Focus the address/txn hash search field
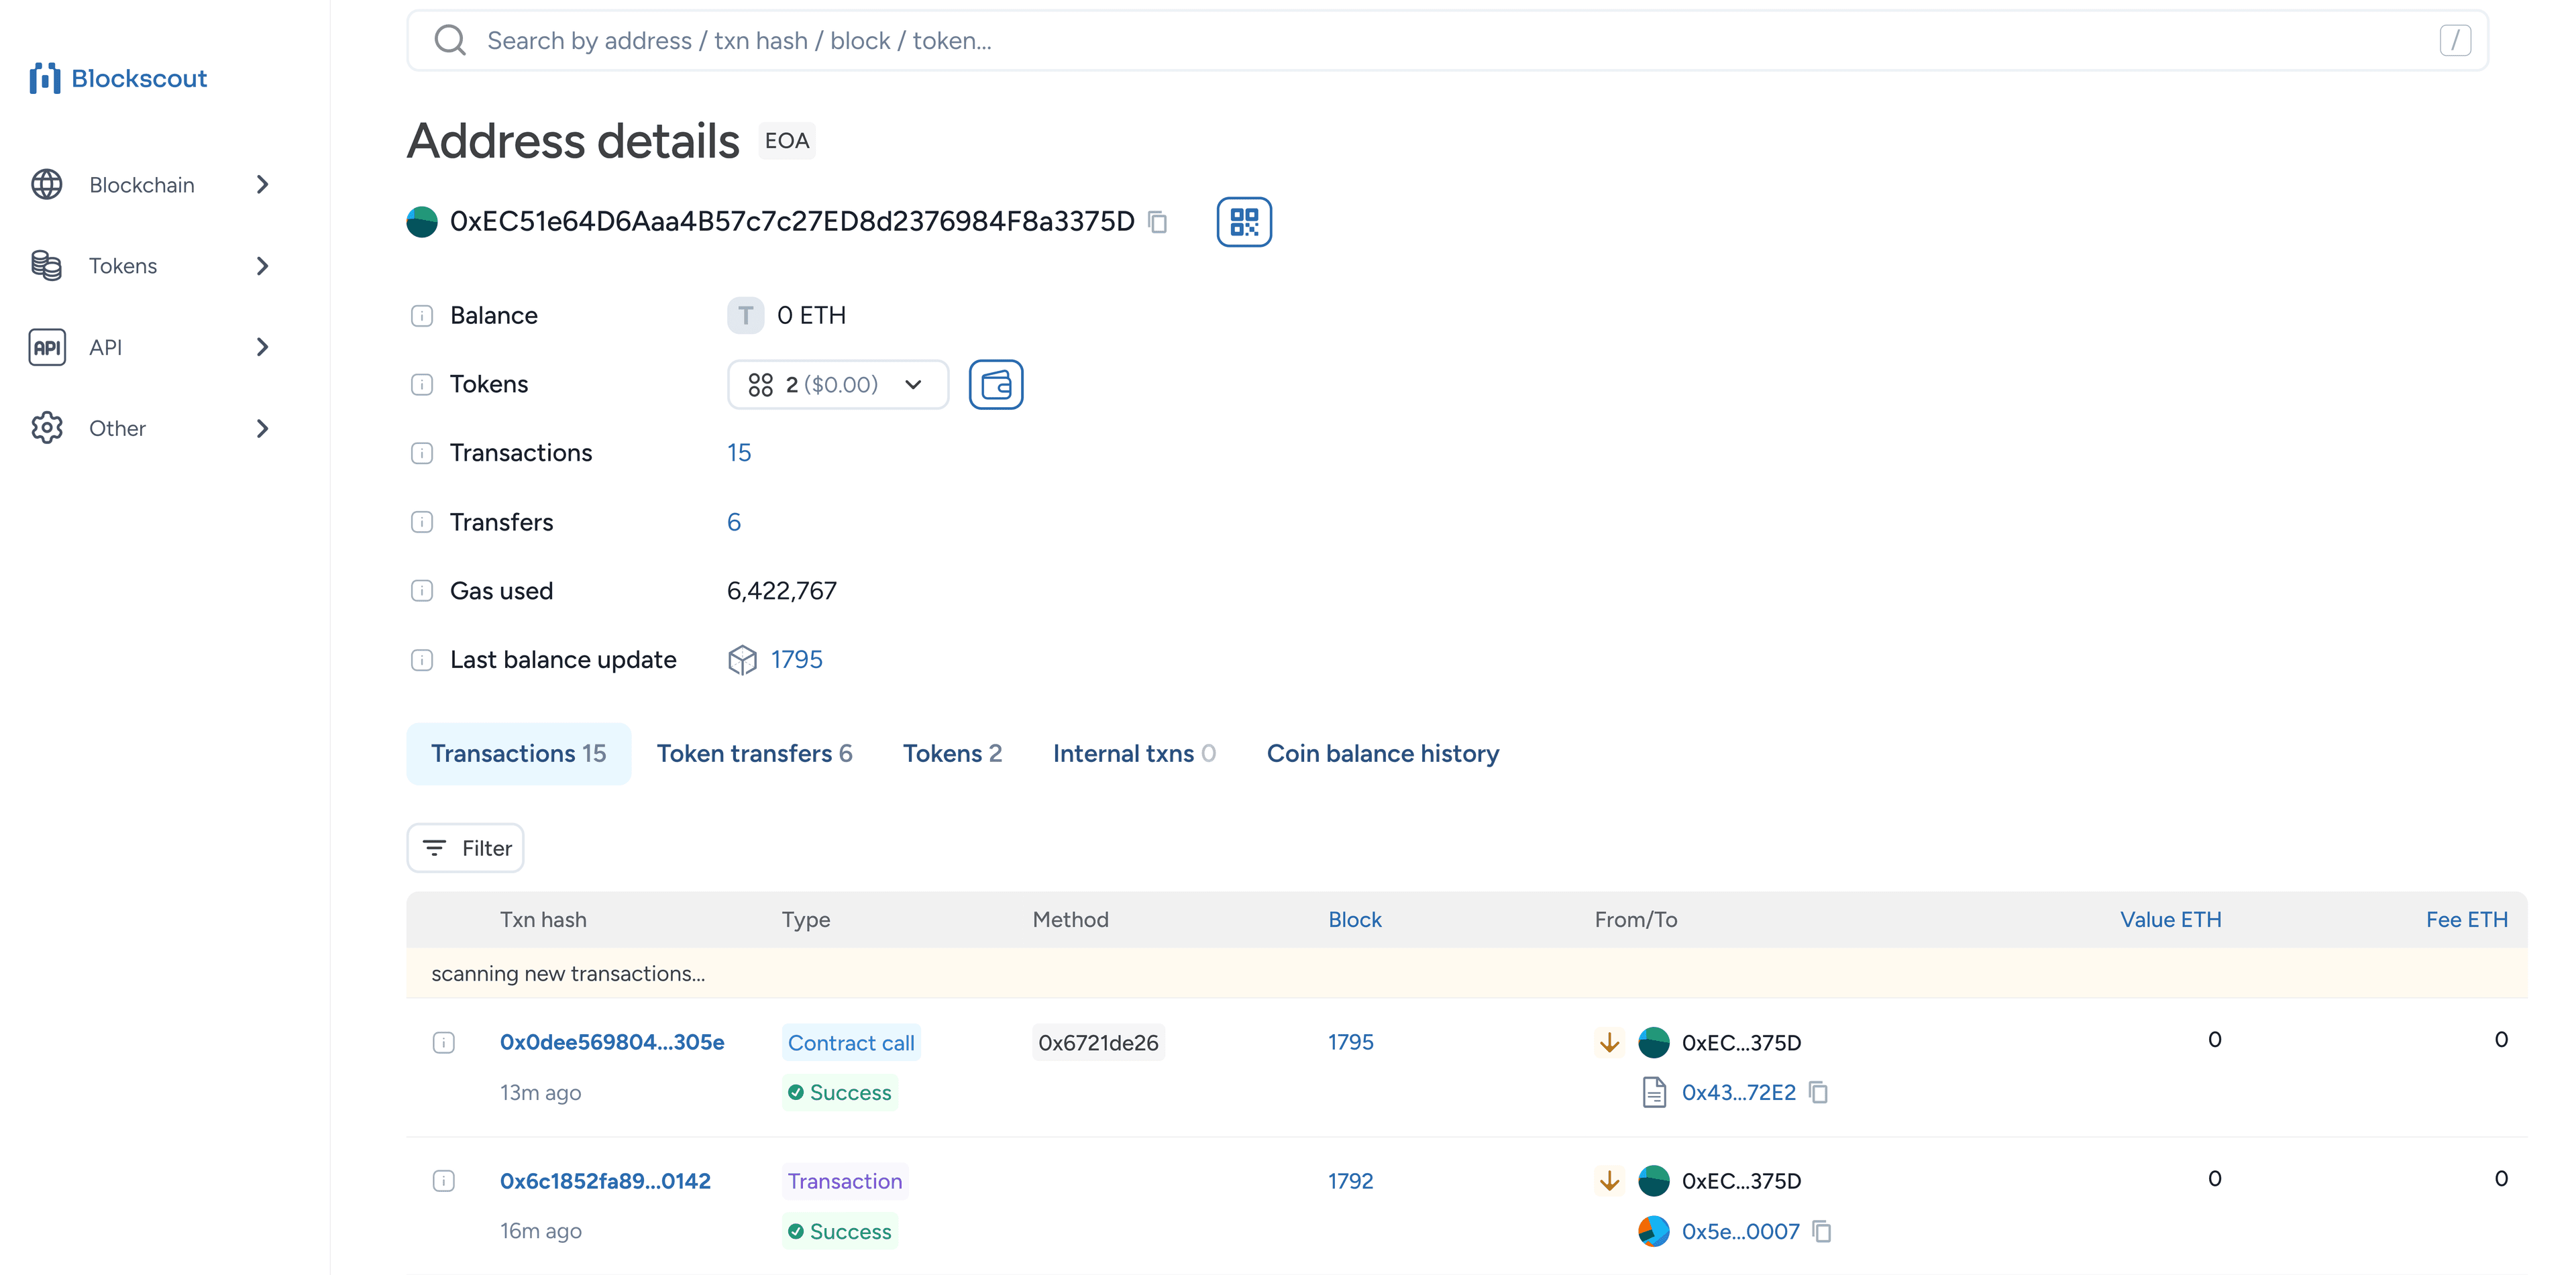The image size is (2576, 1275). [x=1447, y=40]
